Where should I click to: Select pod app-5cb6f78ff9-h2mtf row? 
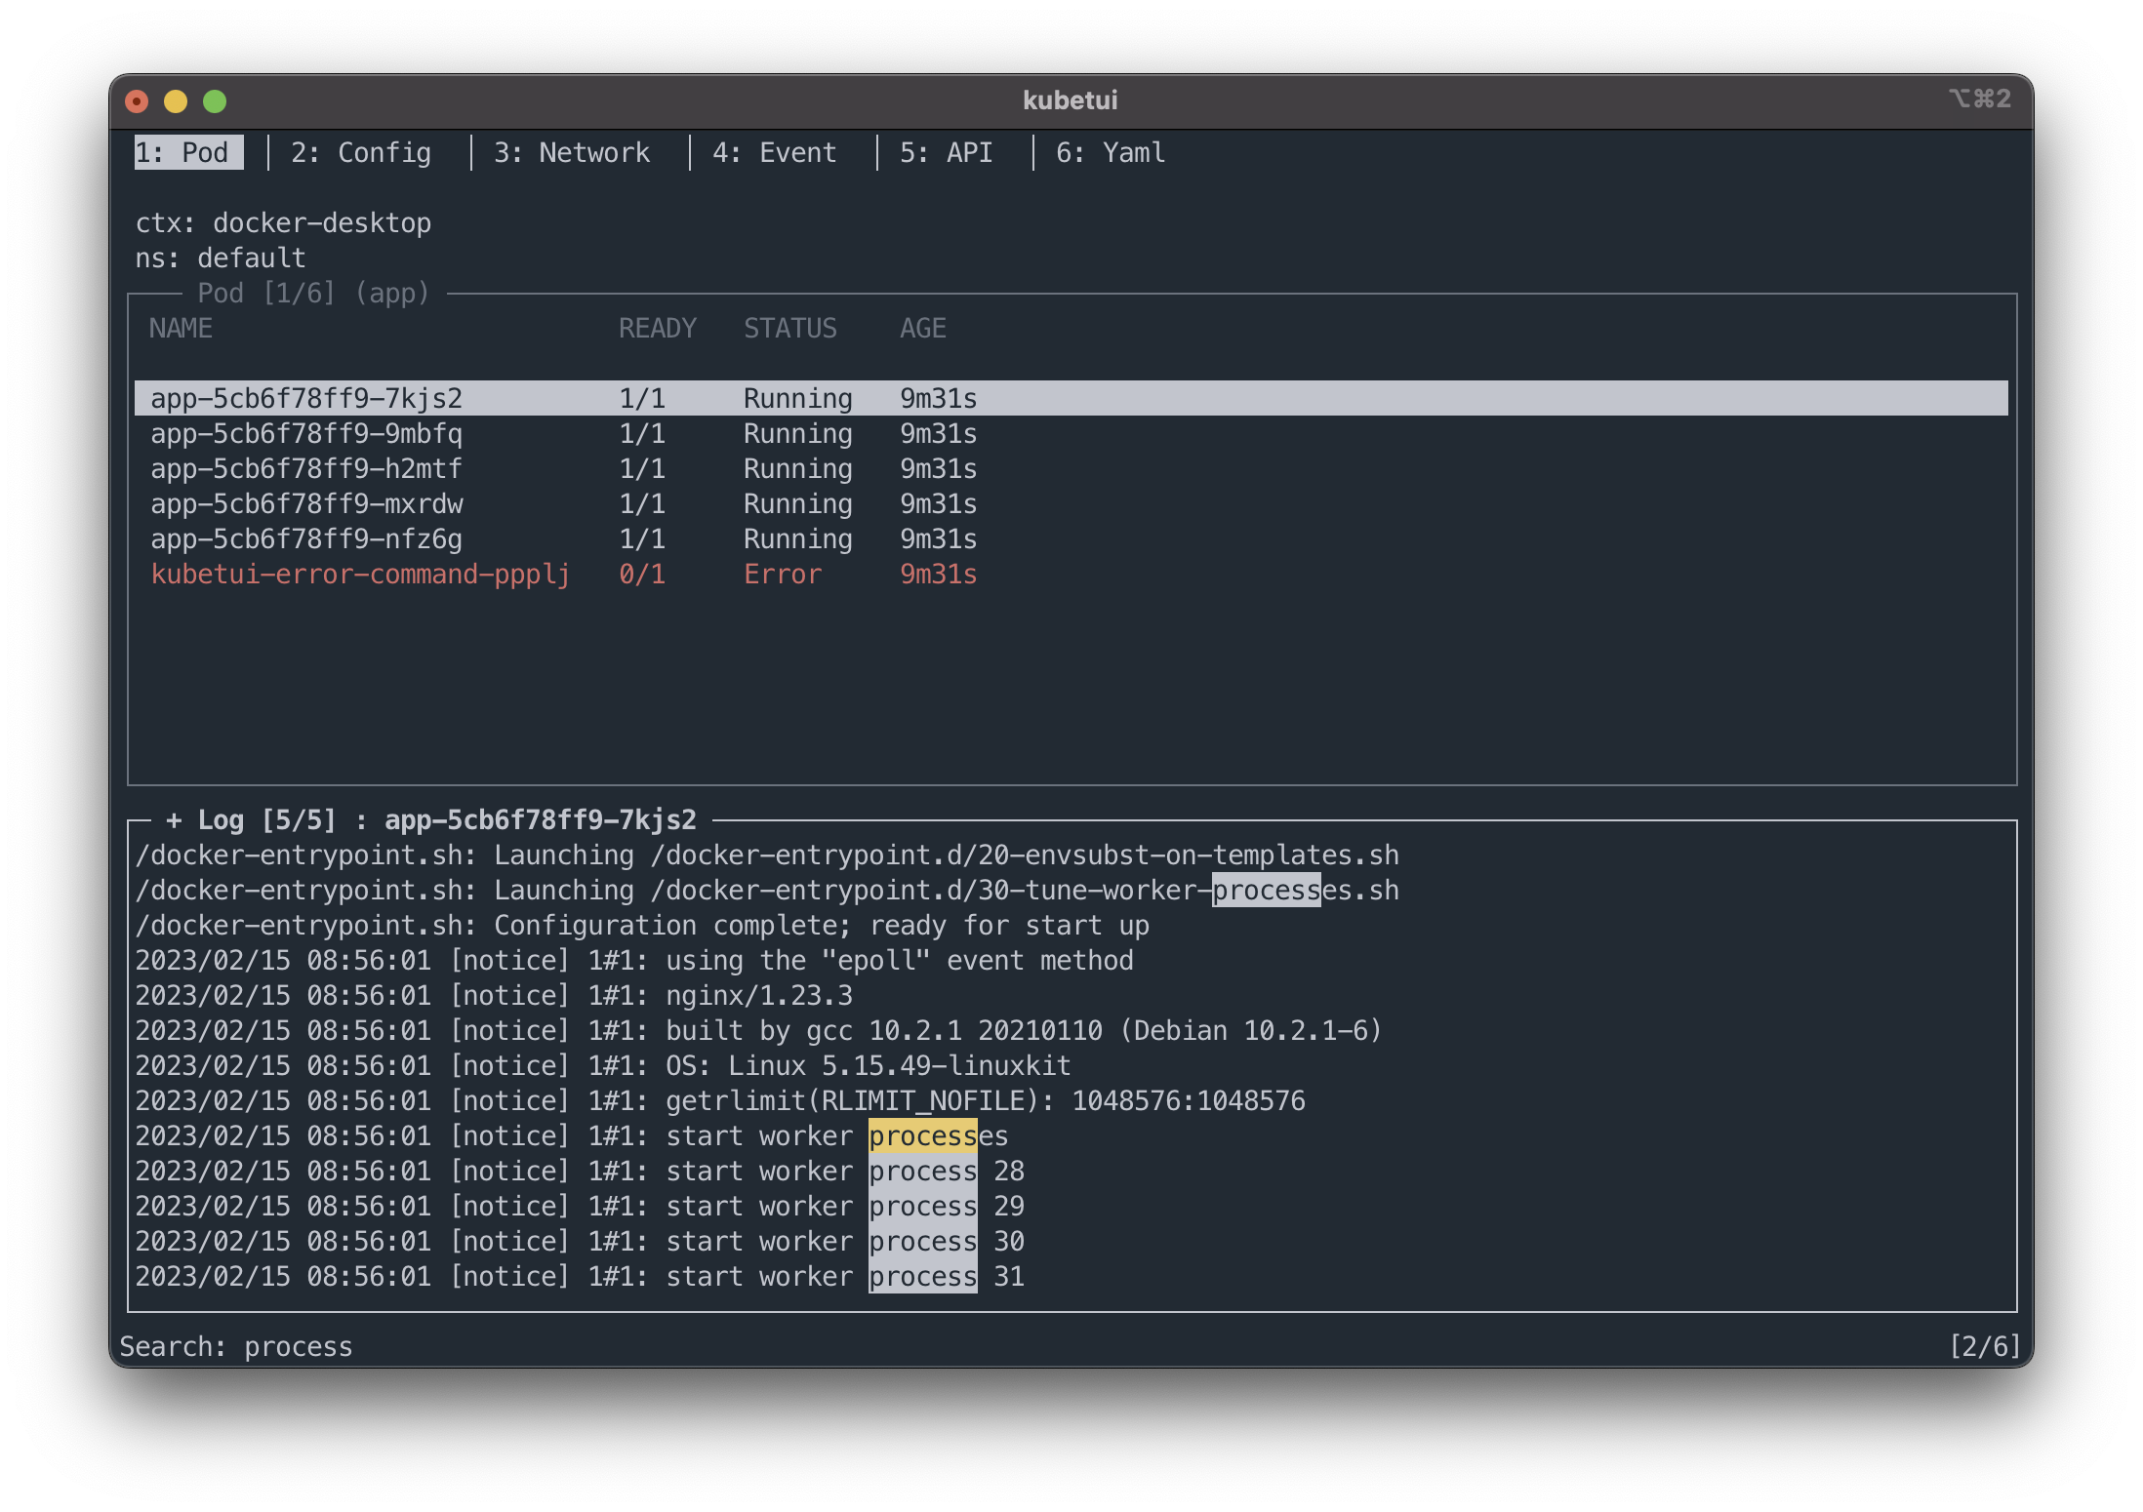(306, 469)
